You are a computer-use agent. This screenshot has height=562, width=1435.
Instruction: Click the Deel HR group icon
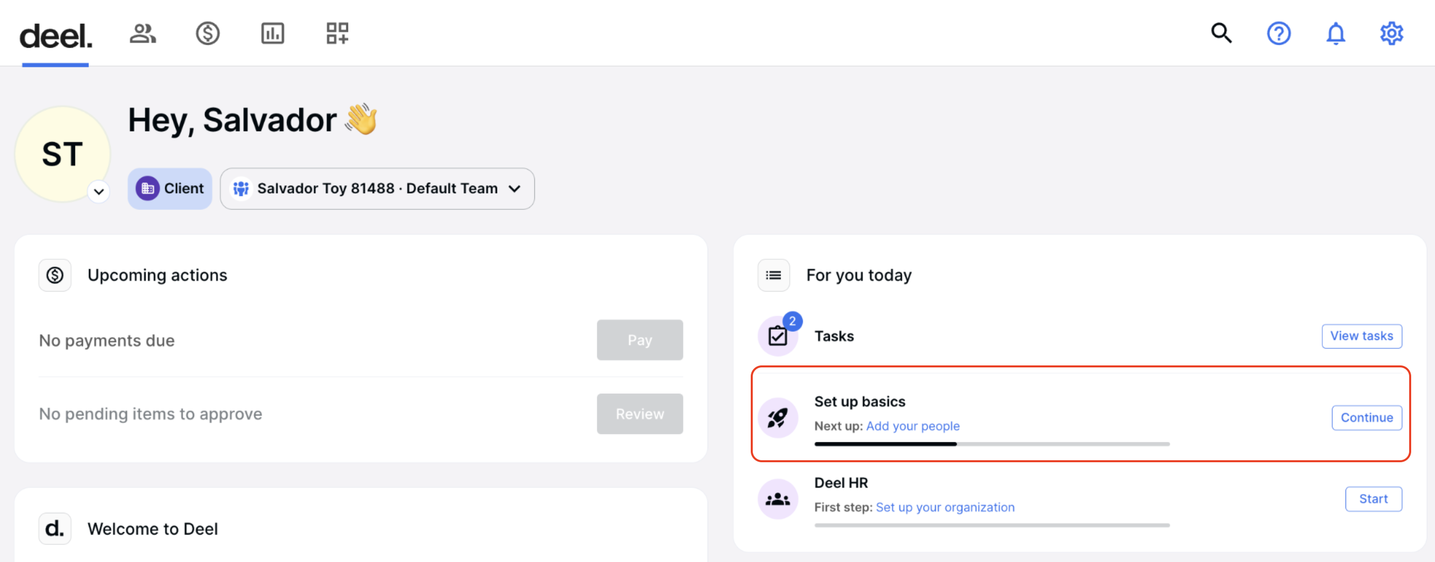click(778, 498)
